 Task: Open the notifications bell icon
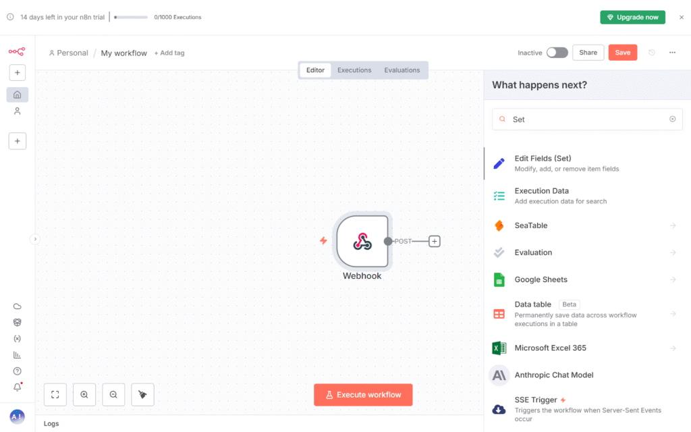(18, 387)
